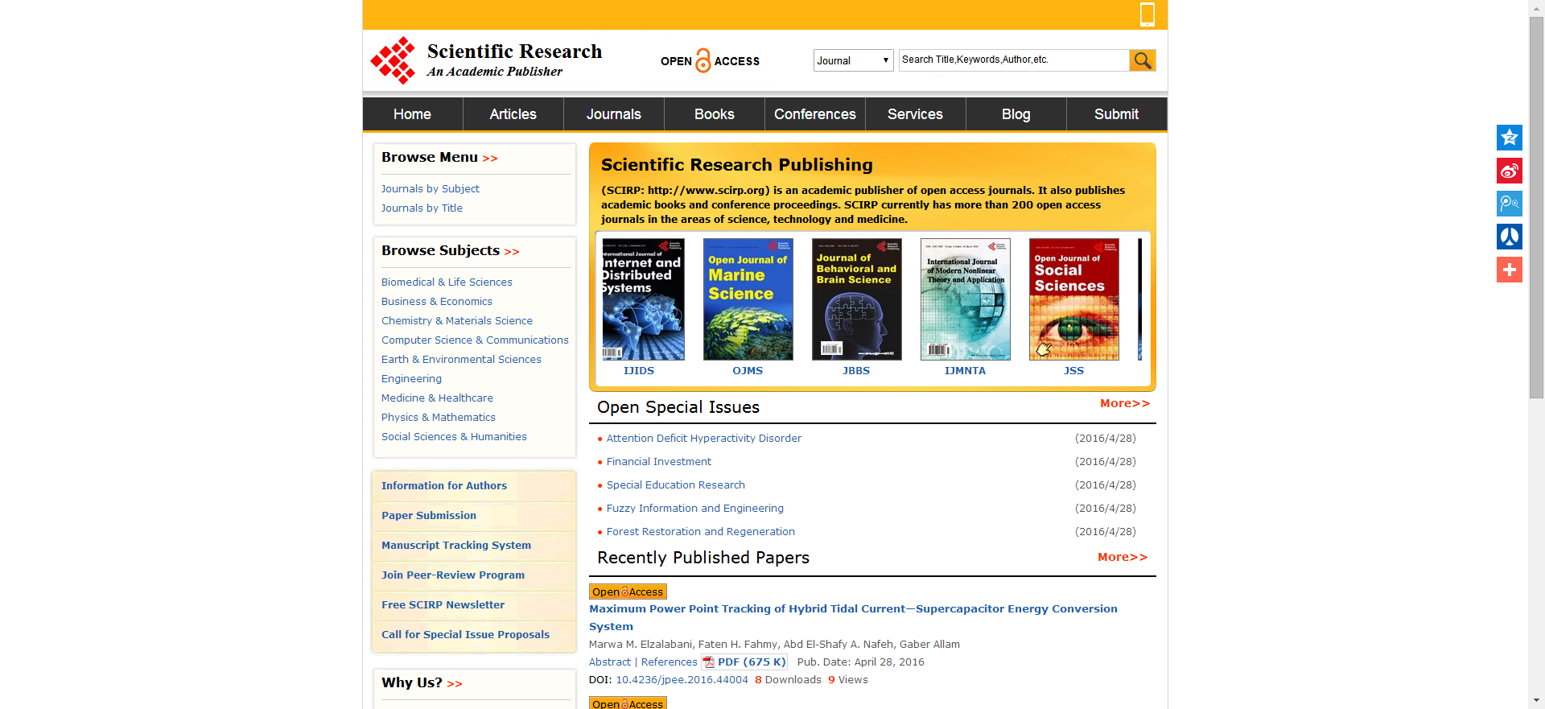
Task: Open Journals by Title link
Action: click(x=422, y=208)
